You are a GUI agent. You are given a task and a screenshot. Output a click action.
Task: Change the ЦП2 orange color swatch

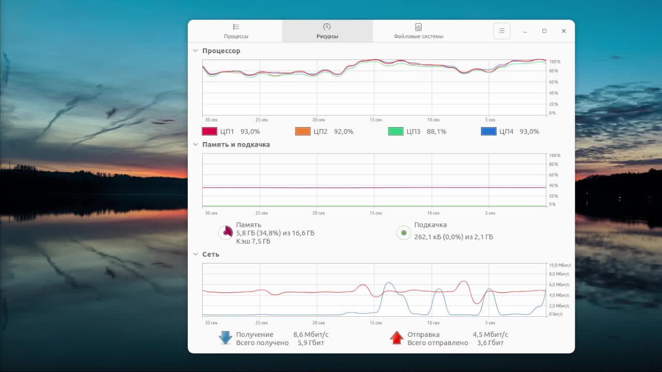pos(303,131)
